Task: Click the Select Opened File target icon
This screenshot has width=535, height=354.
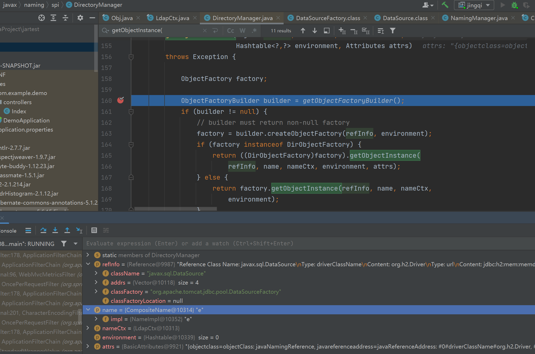Action: (42, 18)
